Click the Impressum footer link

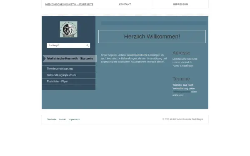(x=74, y=119)
